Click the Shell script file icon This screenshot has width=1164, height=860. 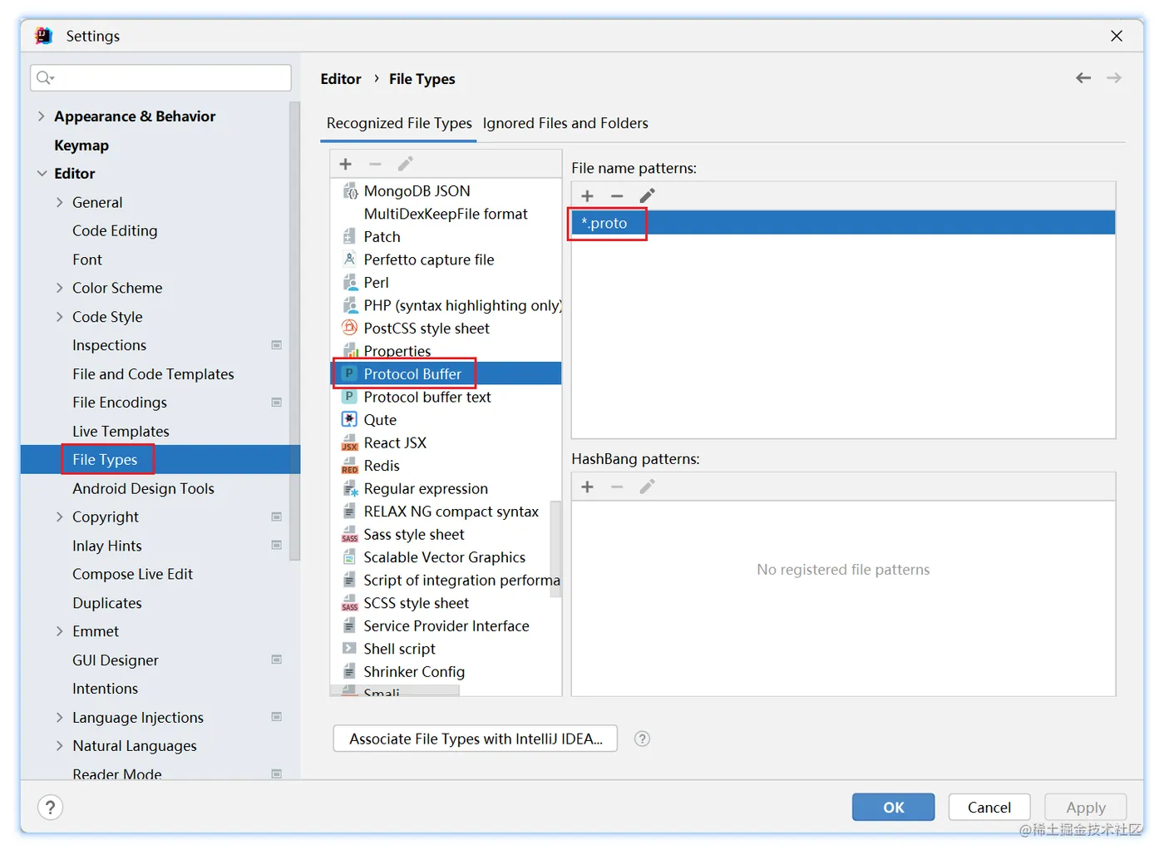coord(350,649)
